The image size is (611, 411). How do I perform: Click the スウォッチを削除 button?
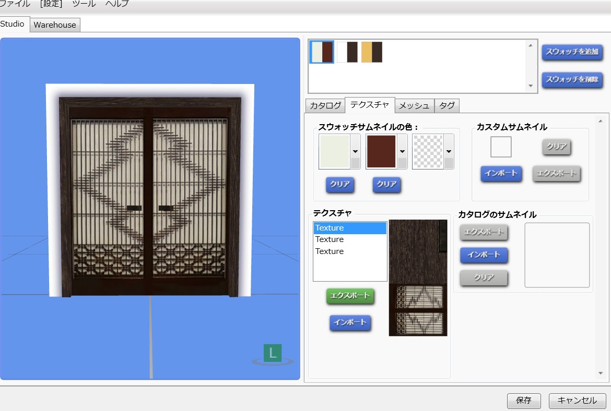(572, 80)
